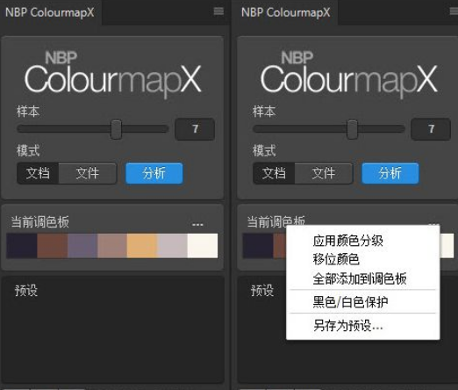Click the right panel sample value field 7
Screen dimensions: 458x390
(431, 129)
